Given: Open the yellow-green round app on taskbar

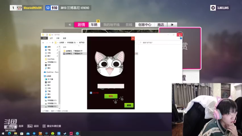Looking at the screenshot, I should [53, 134].
